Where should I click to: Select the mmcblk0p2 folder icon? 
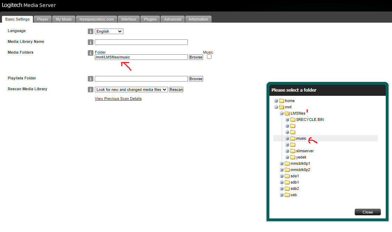point(287,170)
